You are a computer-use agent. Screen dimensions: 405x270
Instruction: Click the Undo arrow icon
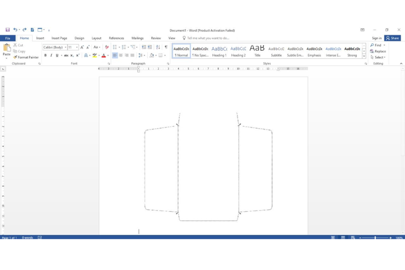[x=15, y=30]
